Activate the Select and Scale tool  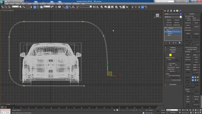pyautogui.click(x=41, y=7)
